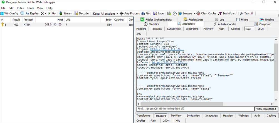
Task: Select the response WebView tab
Action: [x=244, y=116]
